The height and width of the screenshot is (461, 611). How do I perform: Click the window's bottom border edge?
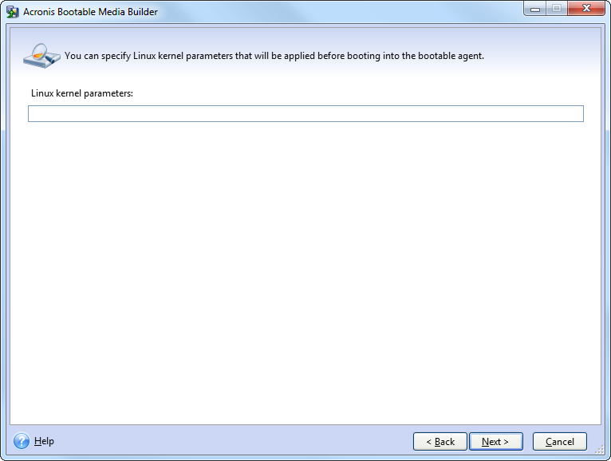pos(305,458)
